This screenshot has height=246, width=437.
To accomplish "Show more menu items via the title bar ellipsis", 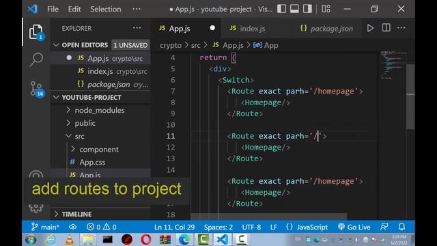I will (x=137, y=9).
